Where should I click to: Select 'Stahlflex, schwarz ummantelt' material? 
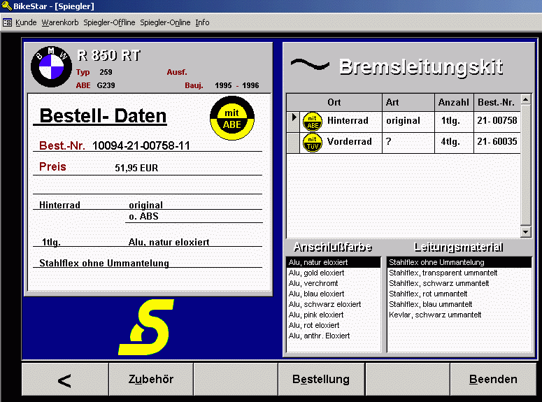point(459,283)
